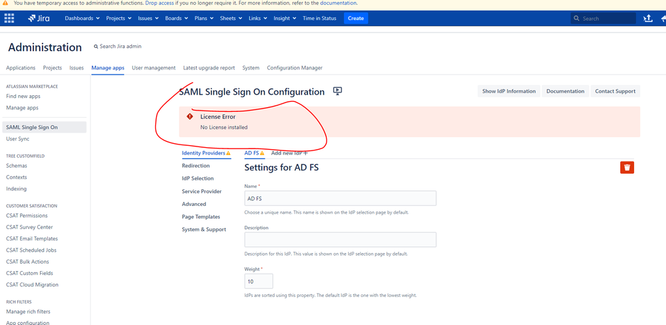Click the blue Create button
Screen dimensions: 666x325
[x=356, y=18]
